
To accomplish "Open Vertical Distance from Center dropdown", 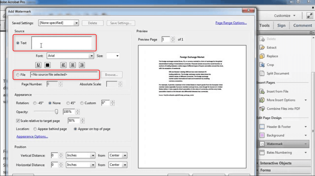I will coord(118,155).
